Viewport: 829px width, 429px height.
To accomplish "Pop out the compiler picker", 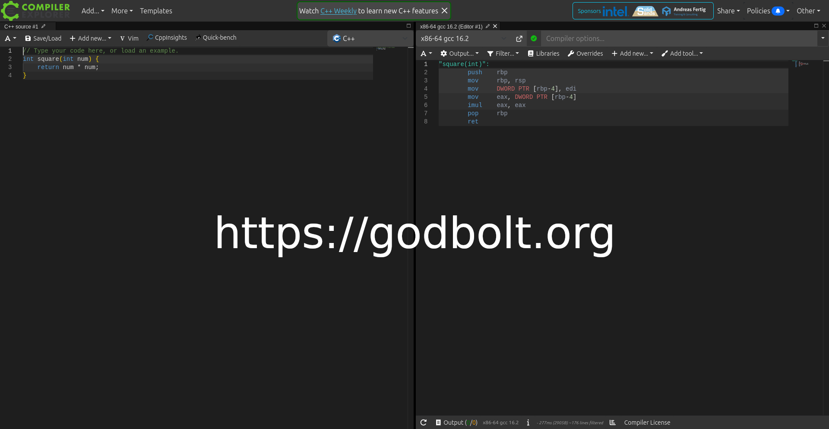I will 519,39.
